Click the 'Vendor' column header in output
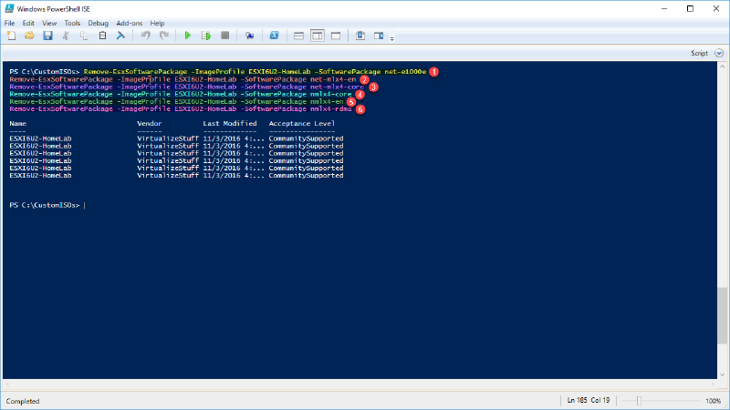The image size is (730, 410). [150, 123]
